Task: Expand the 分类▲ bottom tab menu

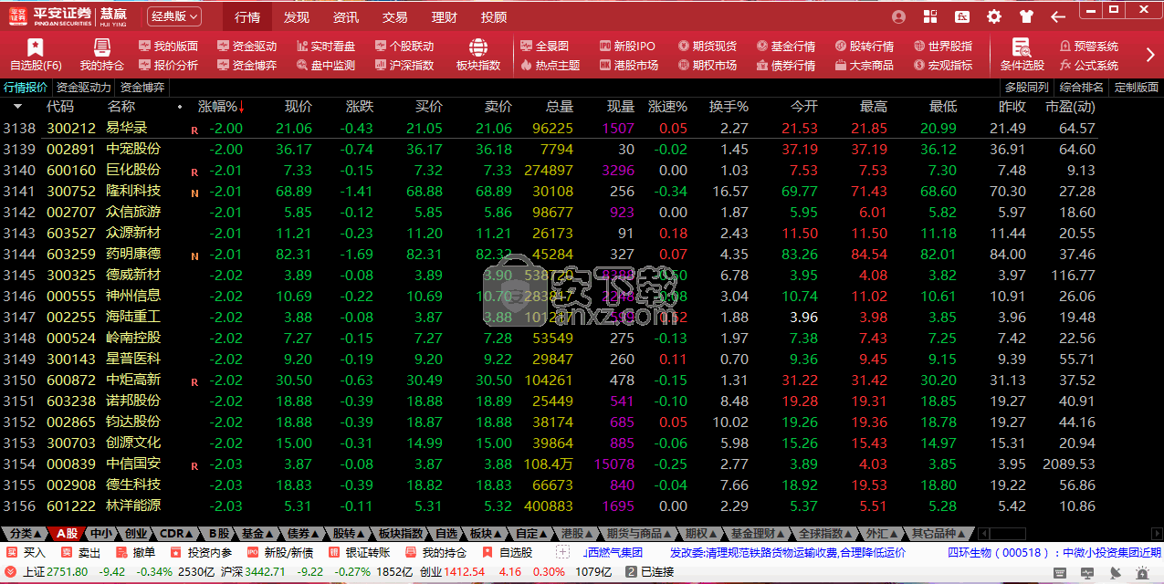Action: point(25,533)
